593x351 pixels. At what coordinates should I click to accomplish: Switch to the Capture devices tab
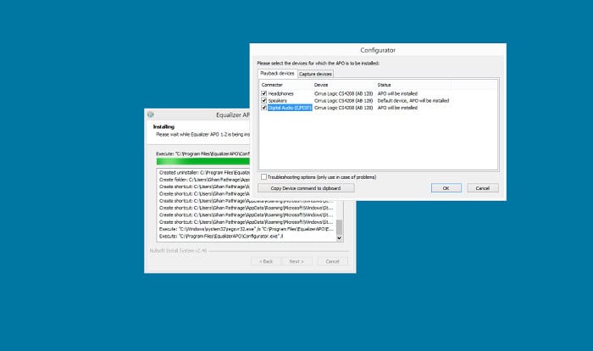pos(315,74)
